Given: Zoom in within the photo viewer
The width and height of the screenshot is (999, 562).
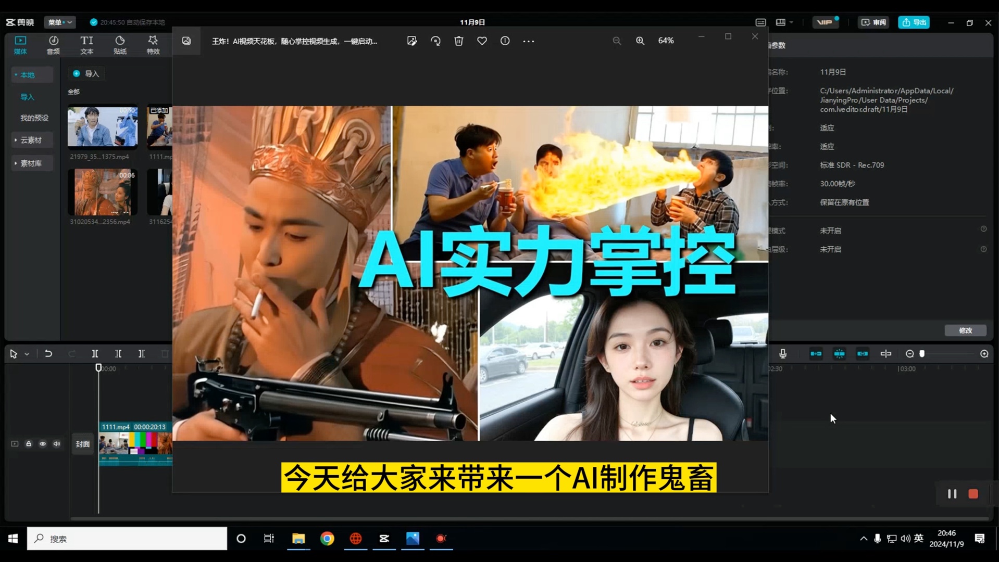Looking at the screenshot, I should 640,41.
